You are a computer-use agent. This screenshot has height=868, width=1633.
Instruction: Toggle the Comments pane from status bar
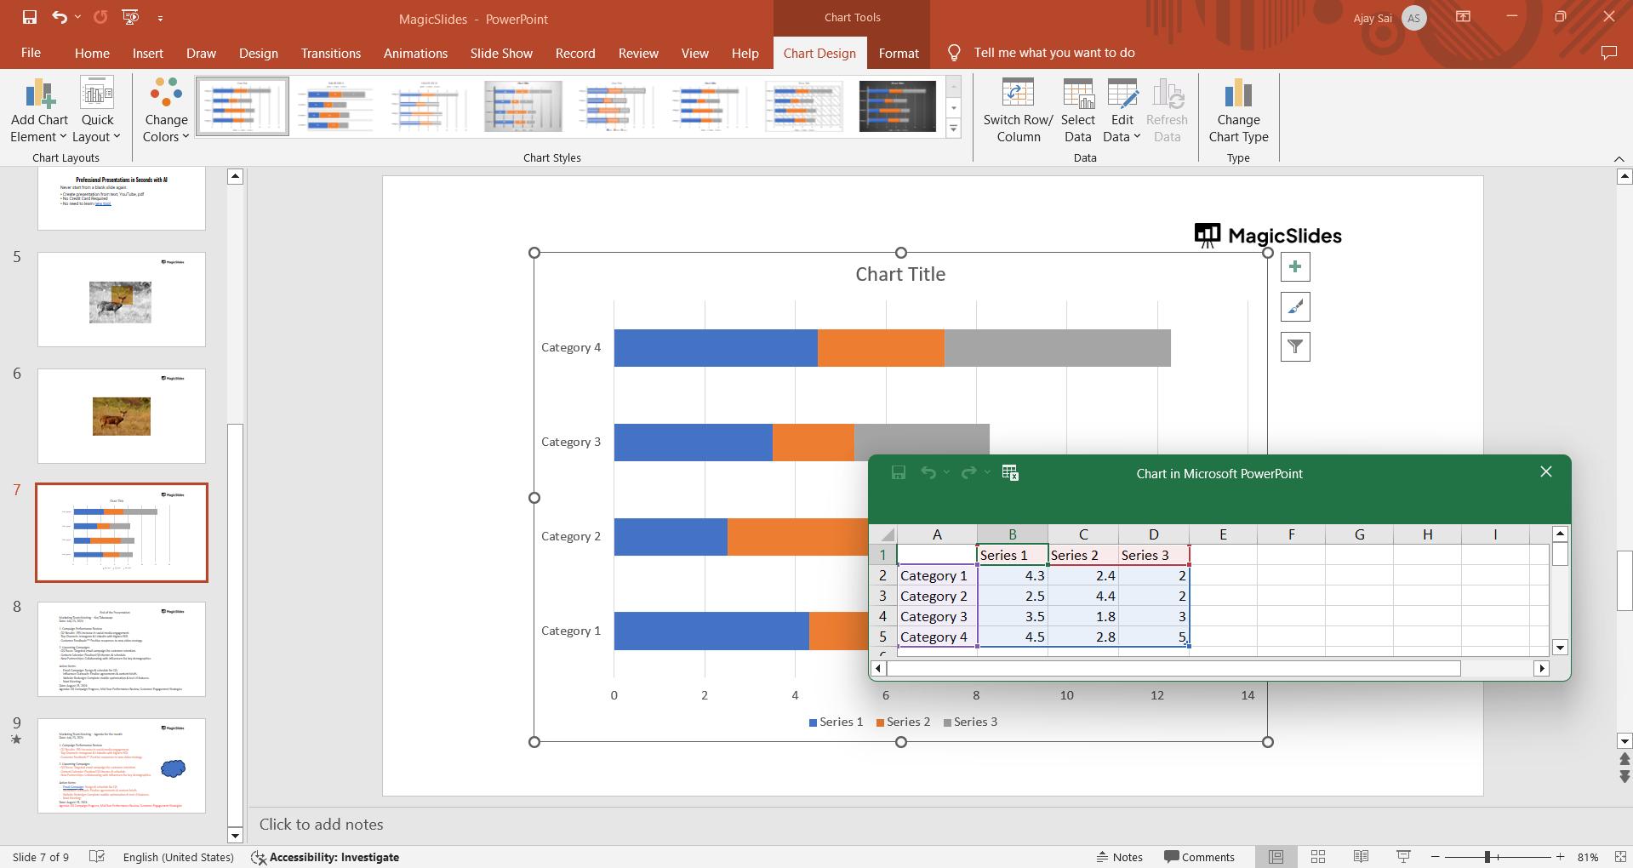[1199, 857]
